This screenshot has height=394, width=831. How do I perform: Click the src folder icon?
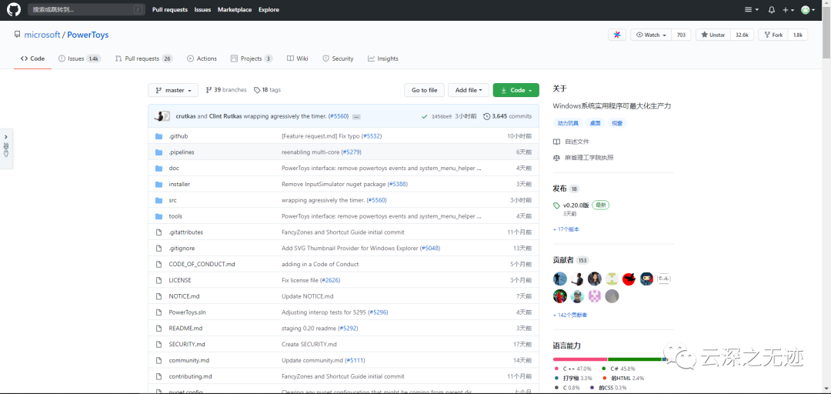(159, 200)
